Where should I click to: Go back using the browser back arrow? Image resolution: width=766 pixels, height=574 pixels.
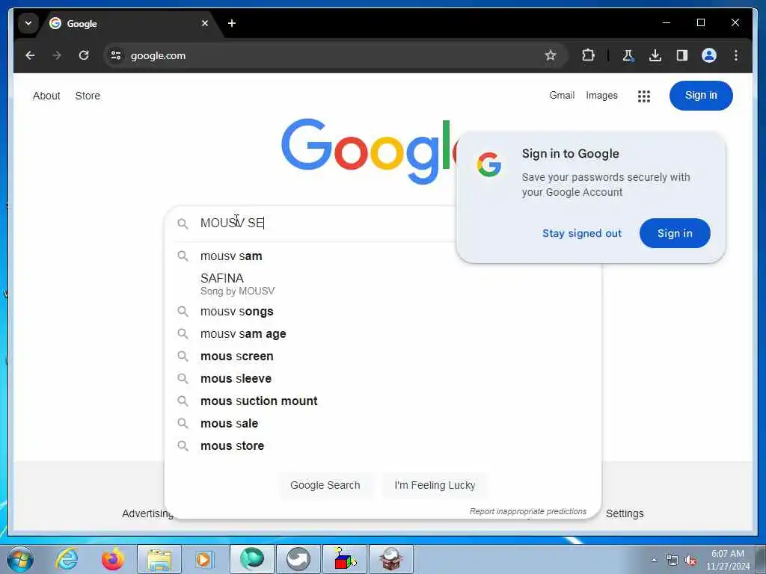pyautogui.click(x=30, y=55)
